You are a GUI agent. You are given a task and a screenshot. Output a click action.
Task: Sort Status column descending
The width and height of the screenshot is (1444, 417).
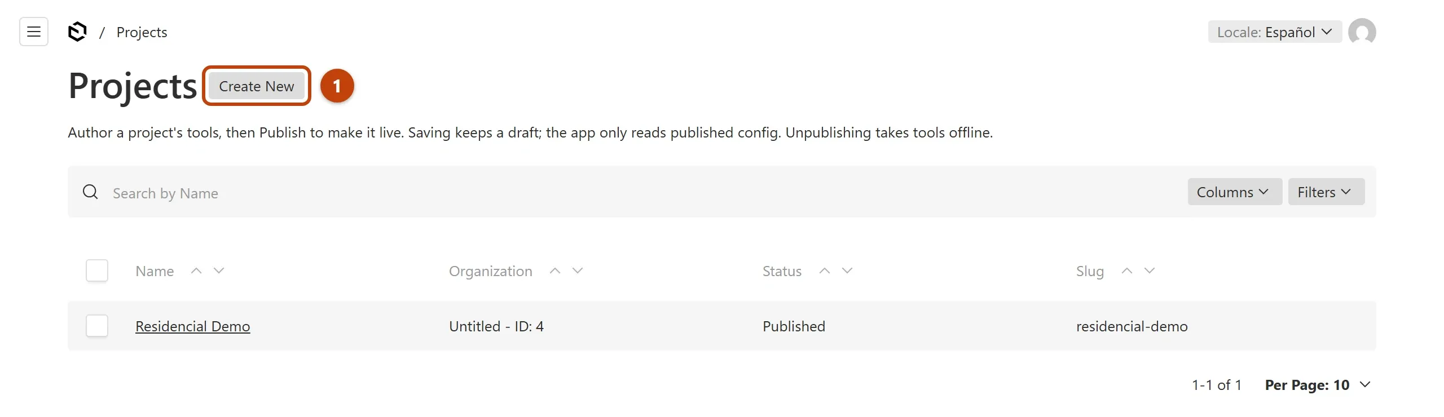pos(847,270)
